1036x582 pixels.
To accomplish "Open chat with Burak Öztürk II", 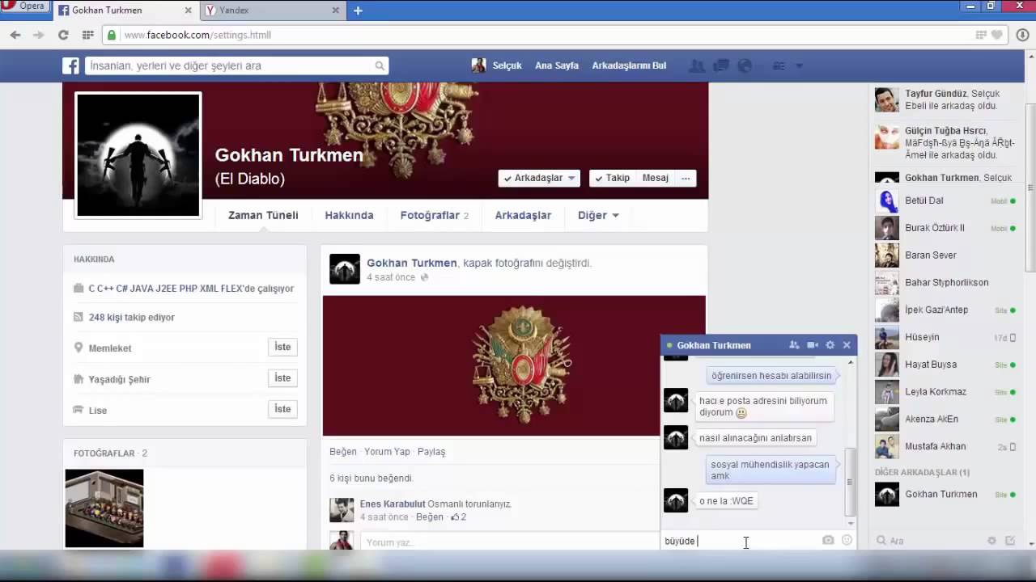I will (944, 228).
